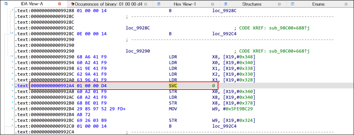Viewport: 354px width, 135px height.
Task: Click hex bytes 01 00 00 D4
Action: click(92, 86)
